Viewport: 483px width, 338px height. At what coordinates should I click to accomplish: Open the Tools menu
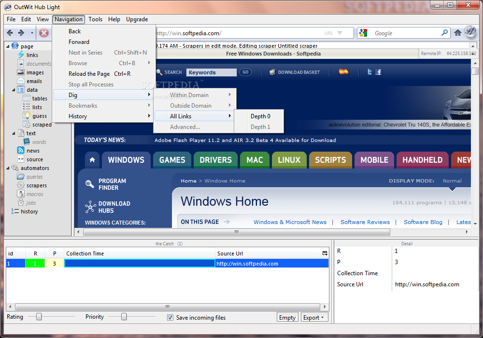coord(95,19)
